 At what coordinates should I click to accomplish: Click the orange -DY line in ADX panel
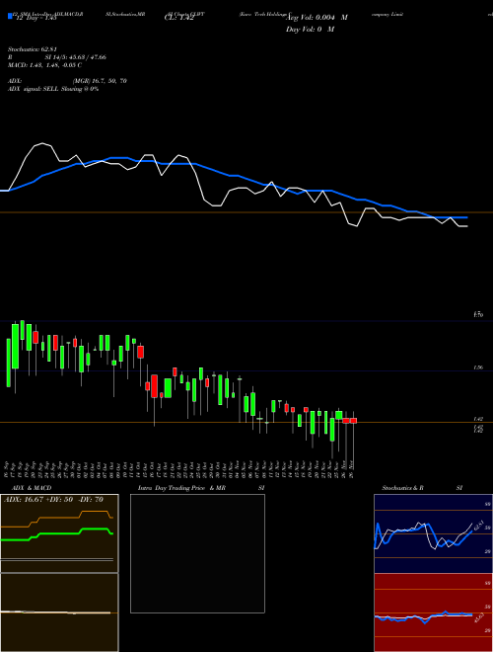click(x=58, y=519)
